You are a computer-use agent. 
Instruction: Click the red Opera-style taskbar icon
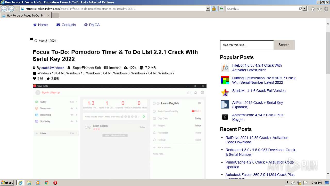coord(55,183)
